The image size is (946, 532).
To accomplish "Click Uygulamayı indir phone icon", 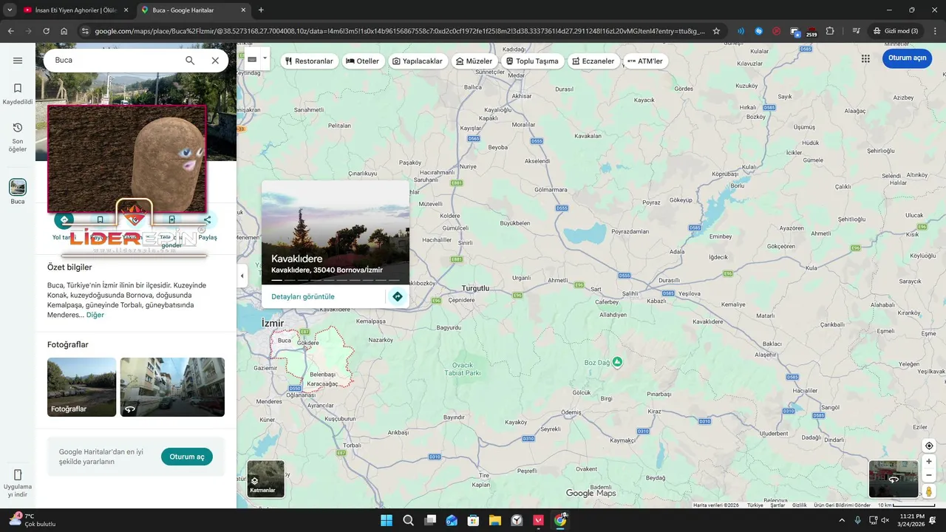I will coord(18,475).
